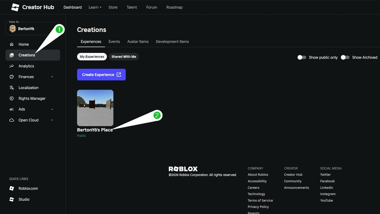The width and height of the screenshot is (380, 214).
Task: Enable the Show public only toggle
Action: pyautogui.click(x=301, y=57)
